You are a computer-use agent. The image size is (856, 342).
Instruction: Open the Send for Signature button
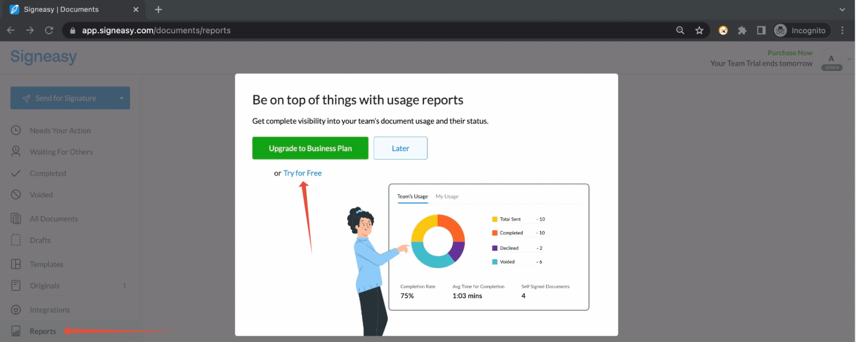(70, 98)
